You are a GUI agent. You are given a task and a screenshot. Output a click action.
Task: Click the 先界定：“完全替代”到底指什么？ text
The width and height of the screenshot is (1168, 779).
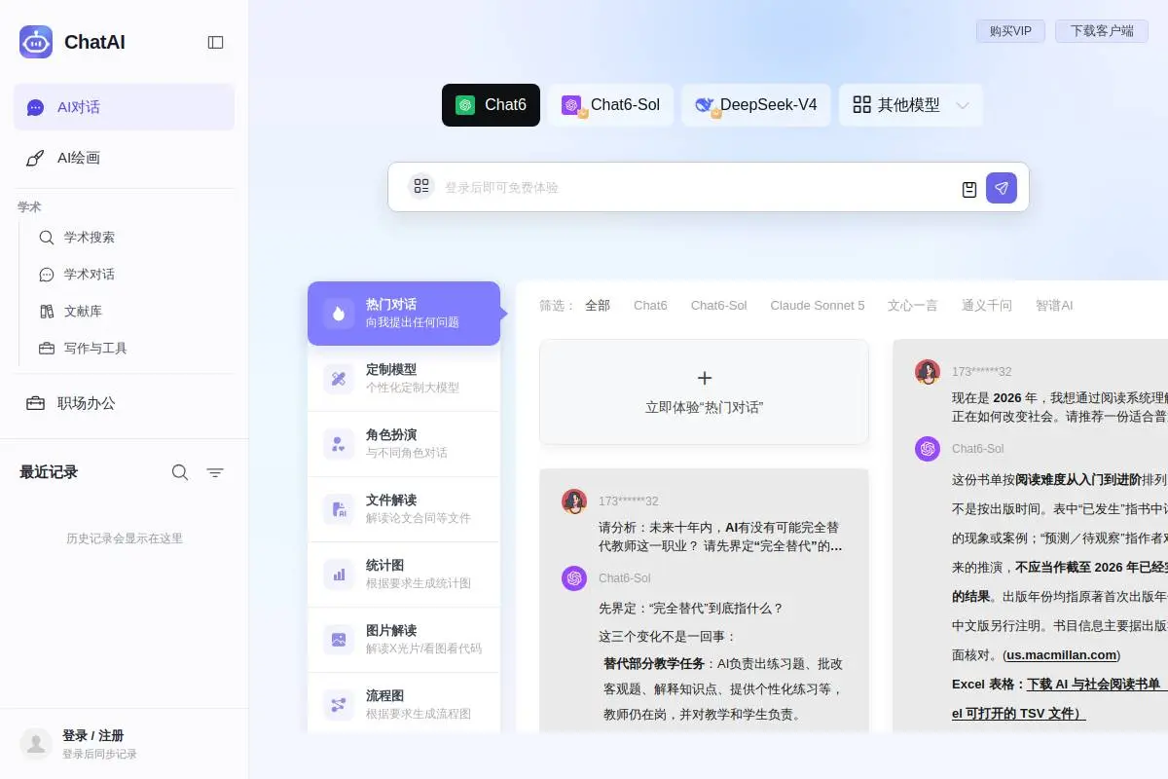coord(691,609)
